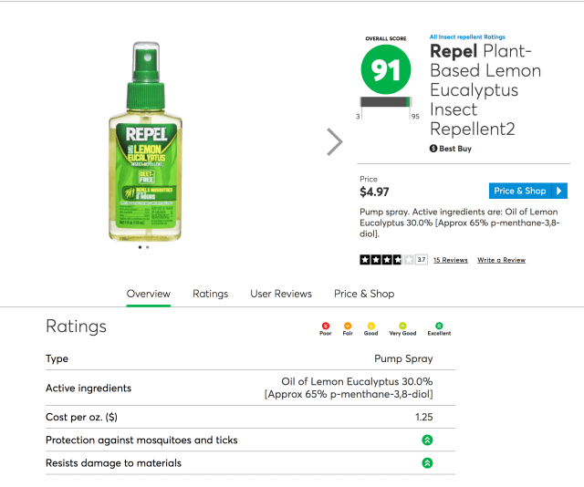Click the orange Fair rating legend icon

(x=348, y=326)
